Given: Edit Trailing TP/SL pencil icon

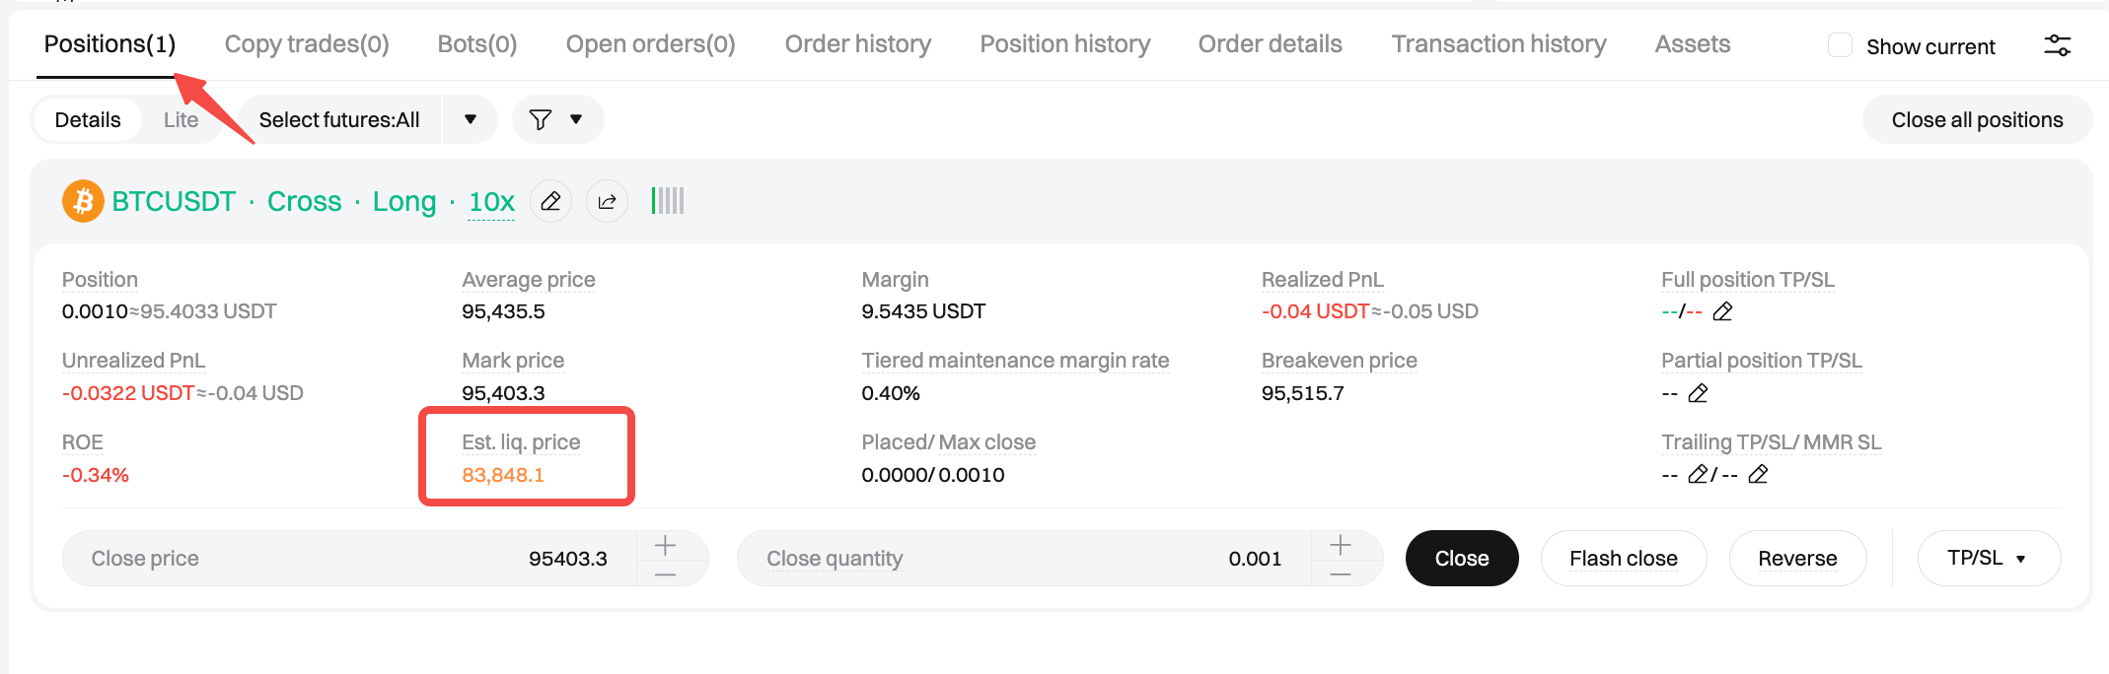Looking at the screenshot, I should tap(1698, 475).
